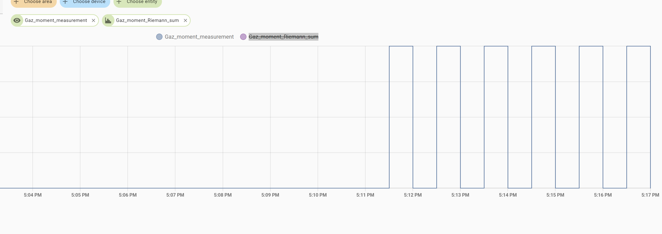Click the purple Gaz_moment_Riemann_sum legend circle
Image resolution: width=662 pixels, height=234 pixels.
click(243, 37)
